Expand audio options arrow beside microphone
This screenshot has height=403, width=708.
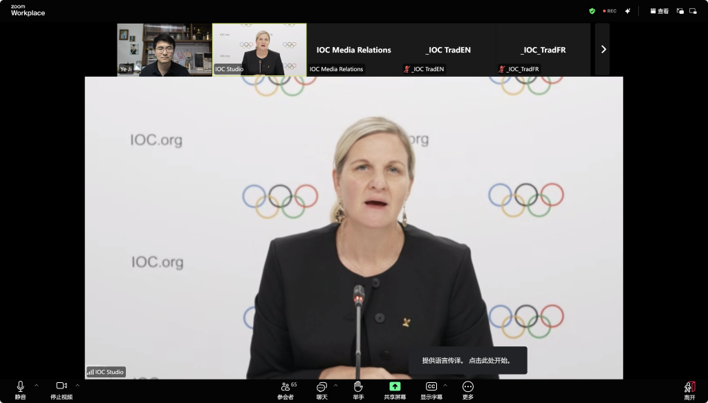(x=37, y=385)
